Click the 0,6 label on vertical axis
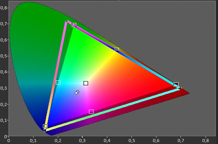The image size is (218, 144). click(4, 40)
